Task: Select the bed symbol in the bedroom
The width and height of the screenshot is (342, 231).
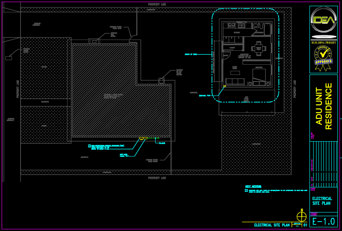Action: coord(259,75)
